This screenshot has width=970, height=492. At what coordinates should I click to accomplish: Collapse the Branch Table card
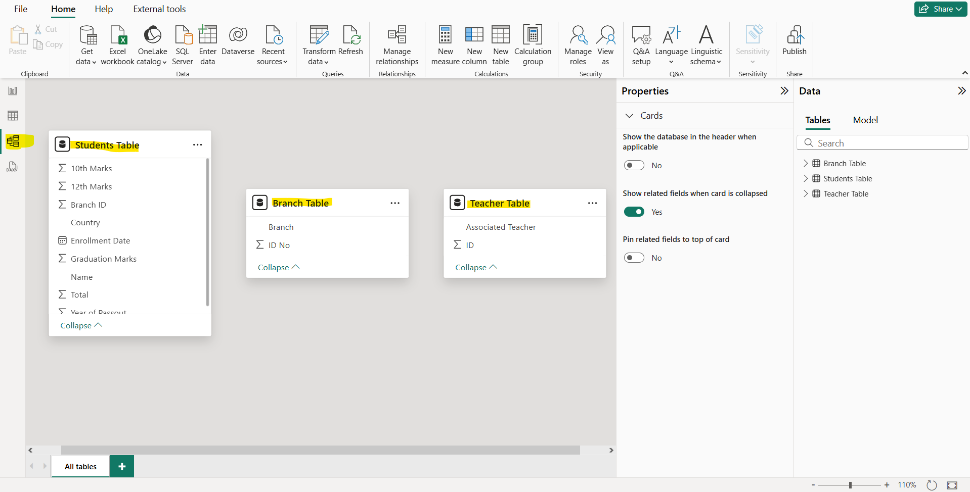[x=278, y=267]
